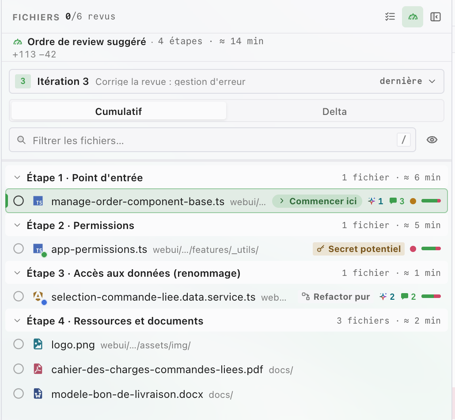Open app-permissions.ts file
Image resolution: width=455 pixels, height=420 pixels.
(x=99, y=249)
